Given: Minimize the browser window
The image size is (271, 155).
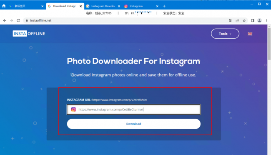Looking at the screenshot, I should click(x=252, y=4).
